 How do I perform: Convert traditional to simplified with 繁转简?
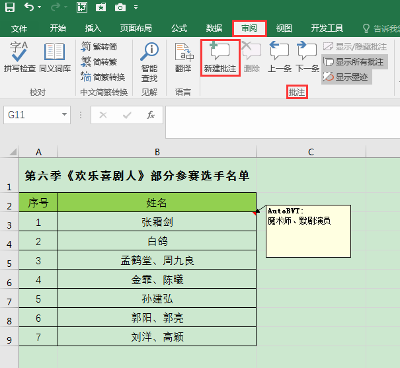[x=99, y=47]
